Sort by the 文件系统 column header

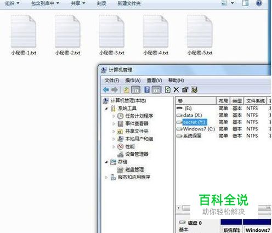[x=256, y=101]
